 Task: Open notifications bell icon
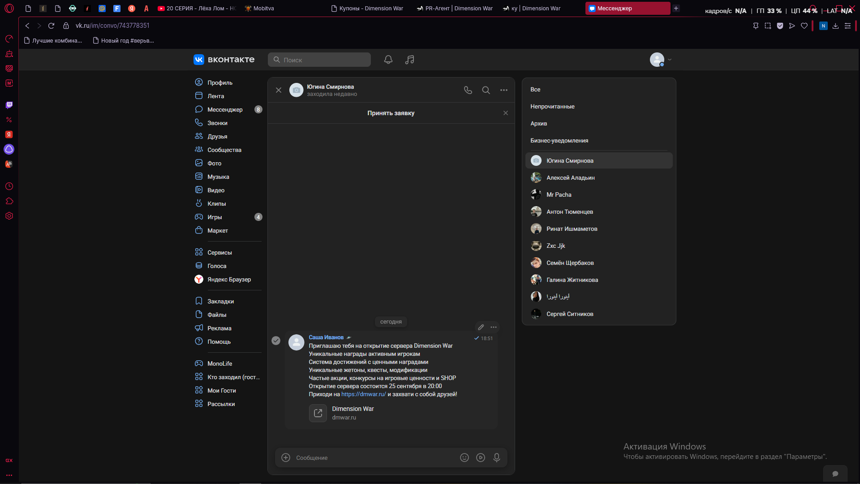[388, 60]
